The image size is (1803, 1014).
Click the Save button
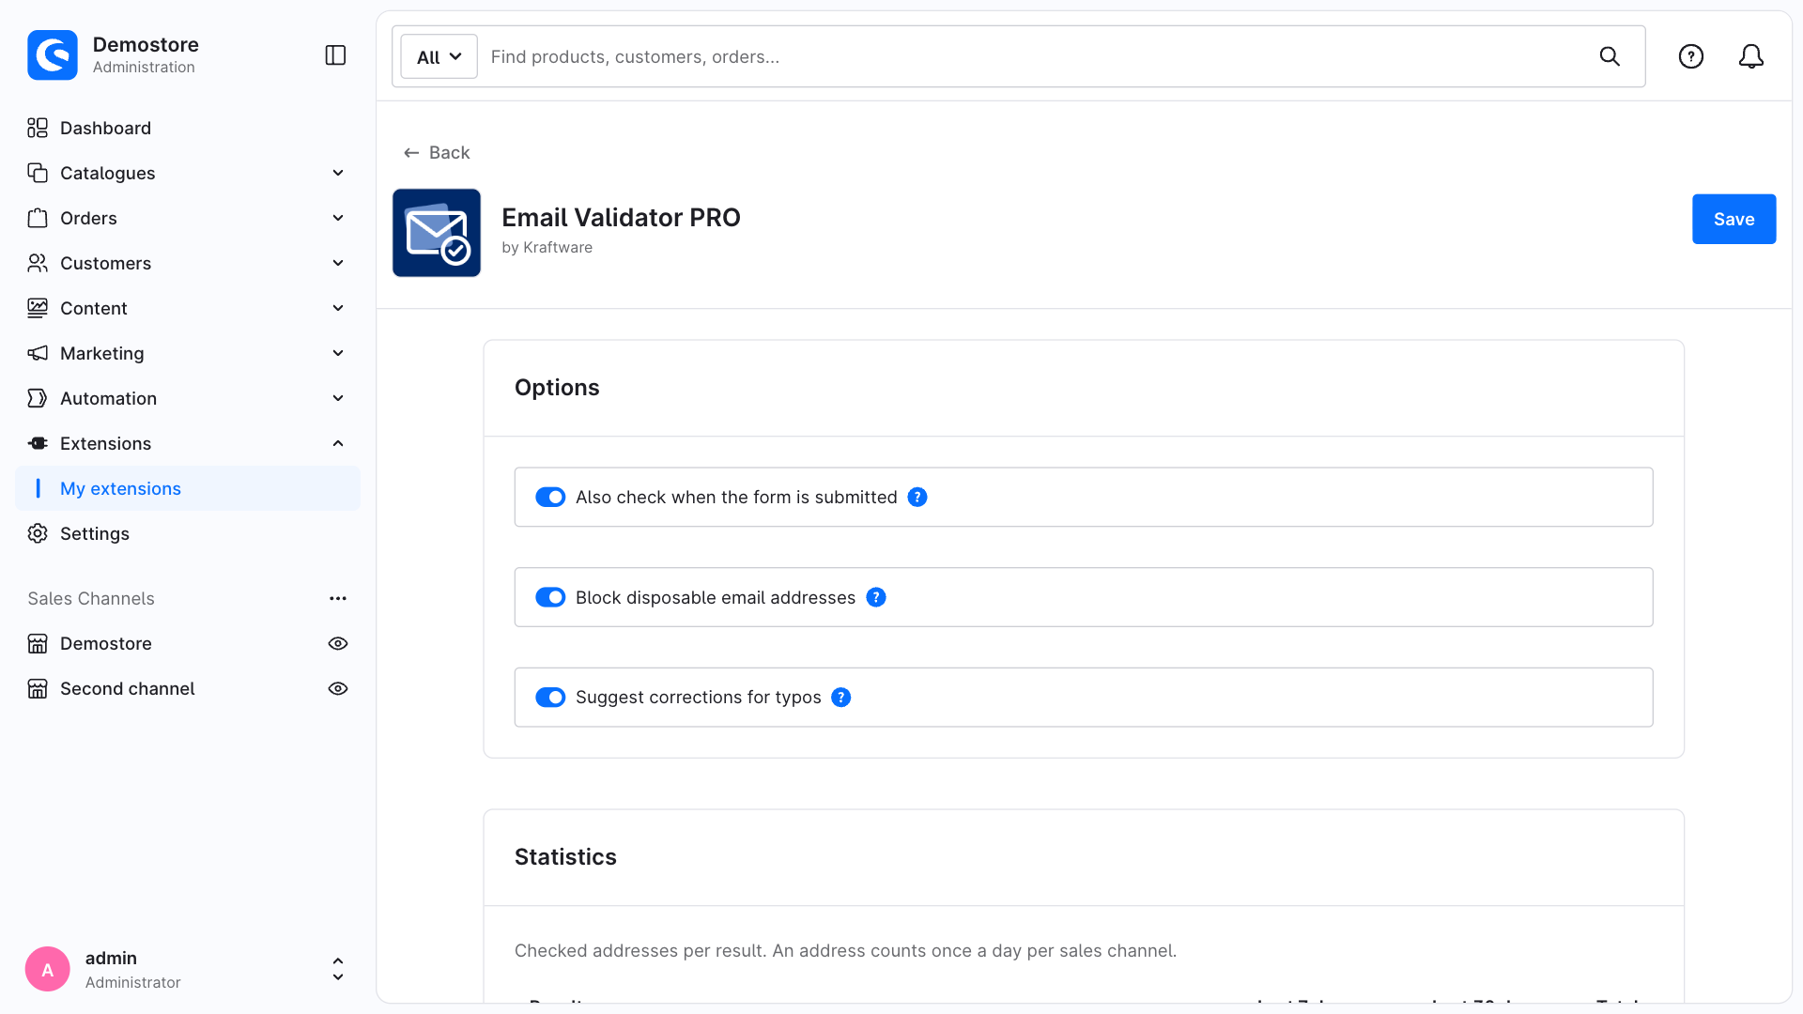point(1734,219)
